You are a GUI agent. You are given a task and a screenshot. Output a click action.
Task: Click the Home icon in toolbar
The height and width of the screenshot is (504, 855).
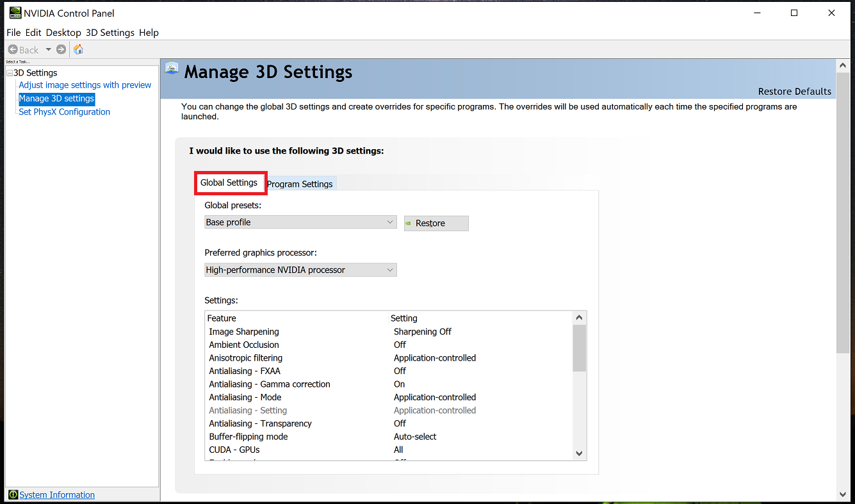[x=78, y=49]
